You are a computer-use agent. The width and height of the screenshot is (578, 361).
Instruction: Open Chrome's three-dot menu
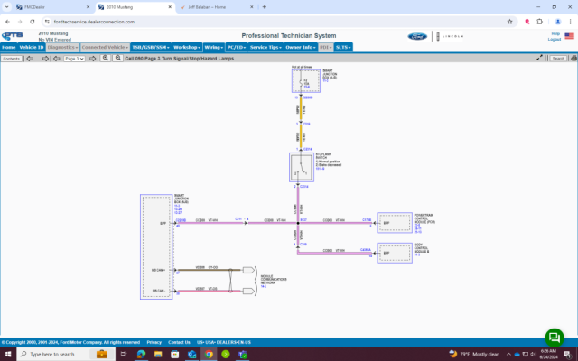point(570,22)
